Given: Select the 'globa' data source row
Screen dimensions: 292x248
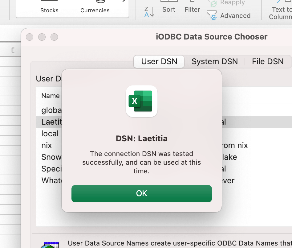Looking at the screenshot, I should pos(164,110).
